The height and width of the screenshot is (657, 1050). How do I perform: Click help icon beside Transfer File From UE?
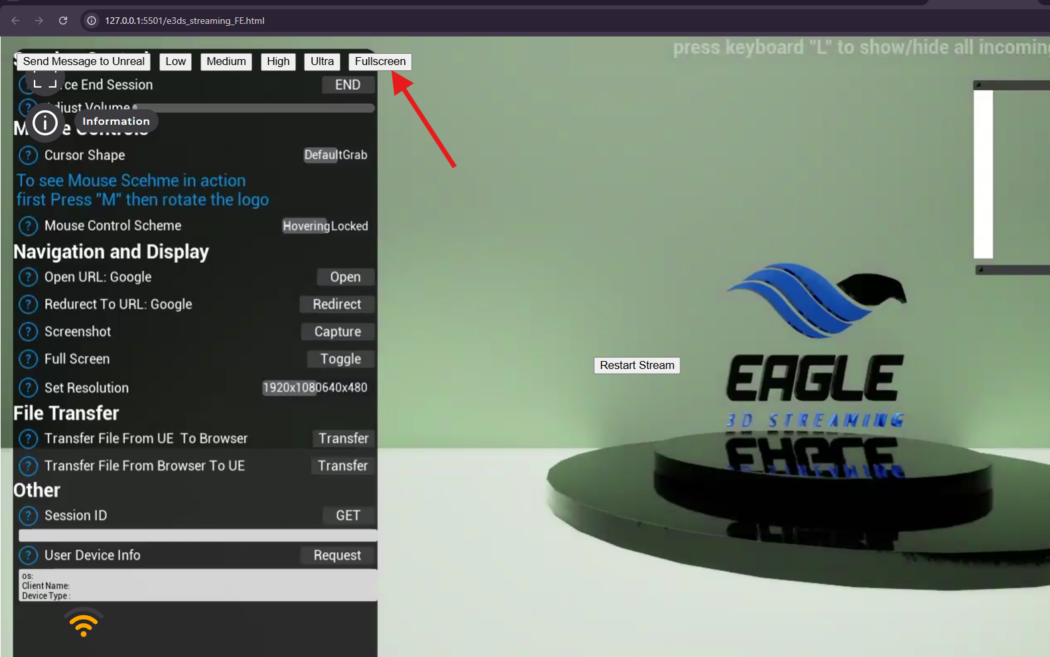point(28,439)
